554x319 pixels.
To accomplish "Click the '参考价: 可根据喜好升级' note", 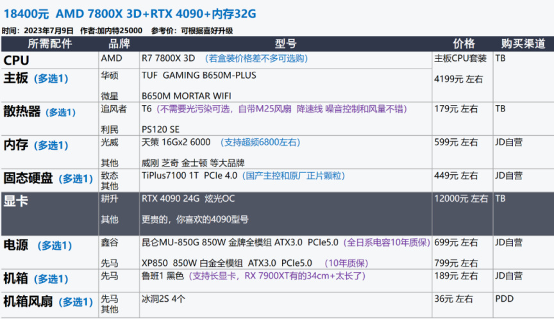I will 192,31.
